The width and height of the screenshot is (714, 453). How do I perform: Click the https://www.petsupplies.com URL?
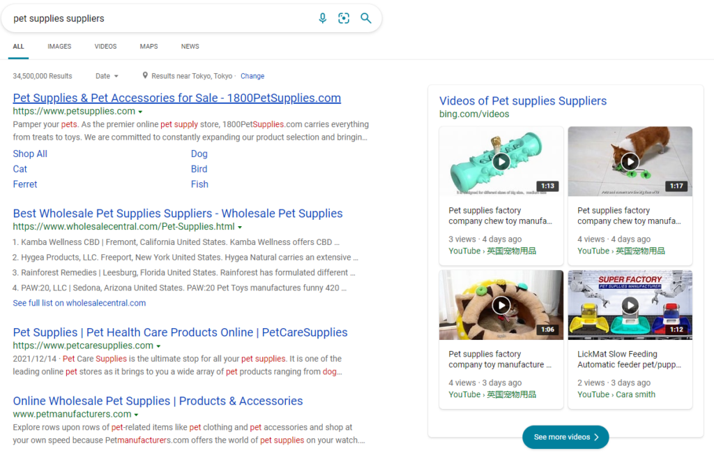(74, 111)
